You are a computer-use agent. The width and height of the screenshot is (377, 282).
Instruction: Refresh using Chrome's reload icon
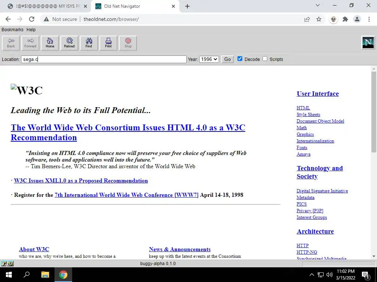(x=32, y=19)
